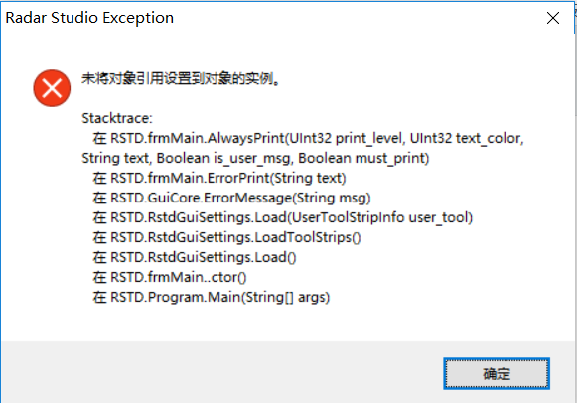Viewport: 578px width, 403px height.
Task: Select the RSTD.frmMain.ErrorPrint stack line
Action: coord(219,178)
